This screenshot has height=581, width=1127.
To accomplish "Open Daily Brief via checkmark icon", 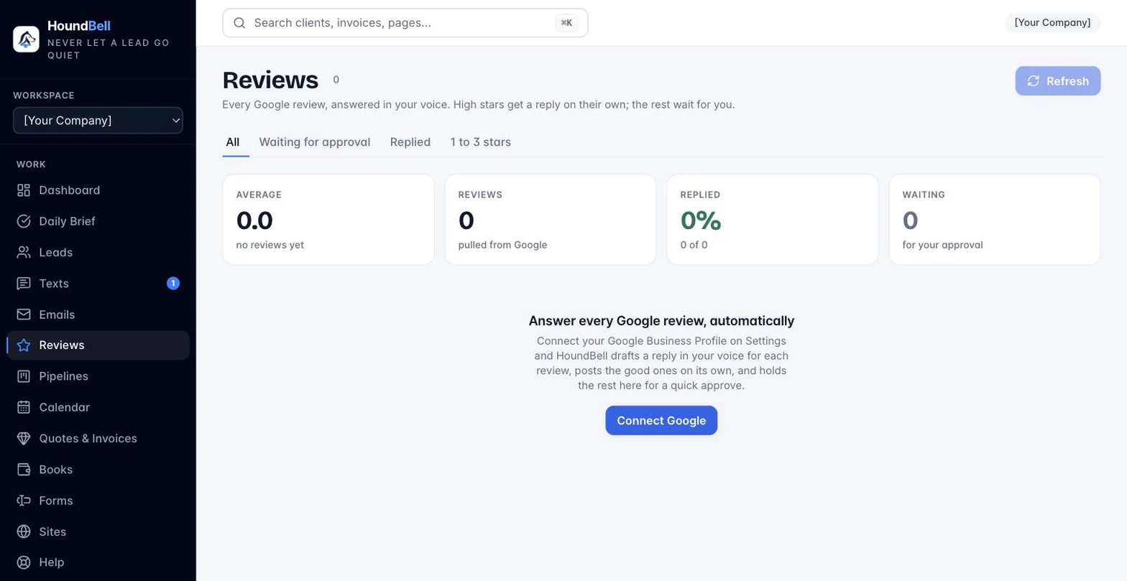I will 24,221.
